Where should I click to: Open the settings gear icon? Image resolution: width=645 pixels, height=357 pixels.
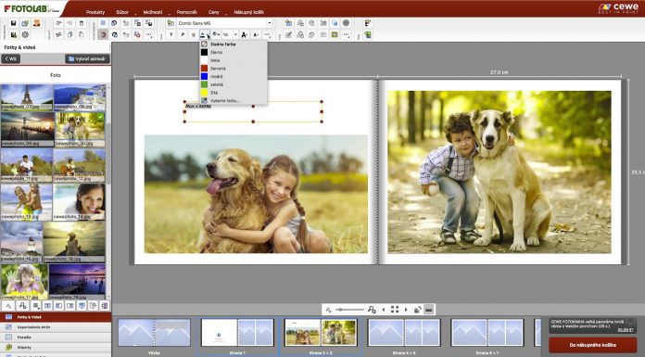coord(25,35)
